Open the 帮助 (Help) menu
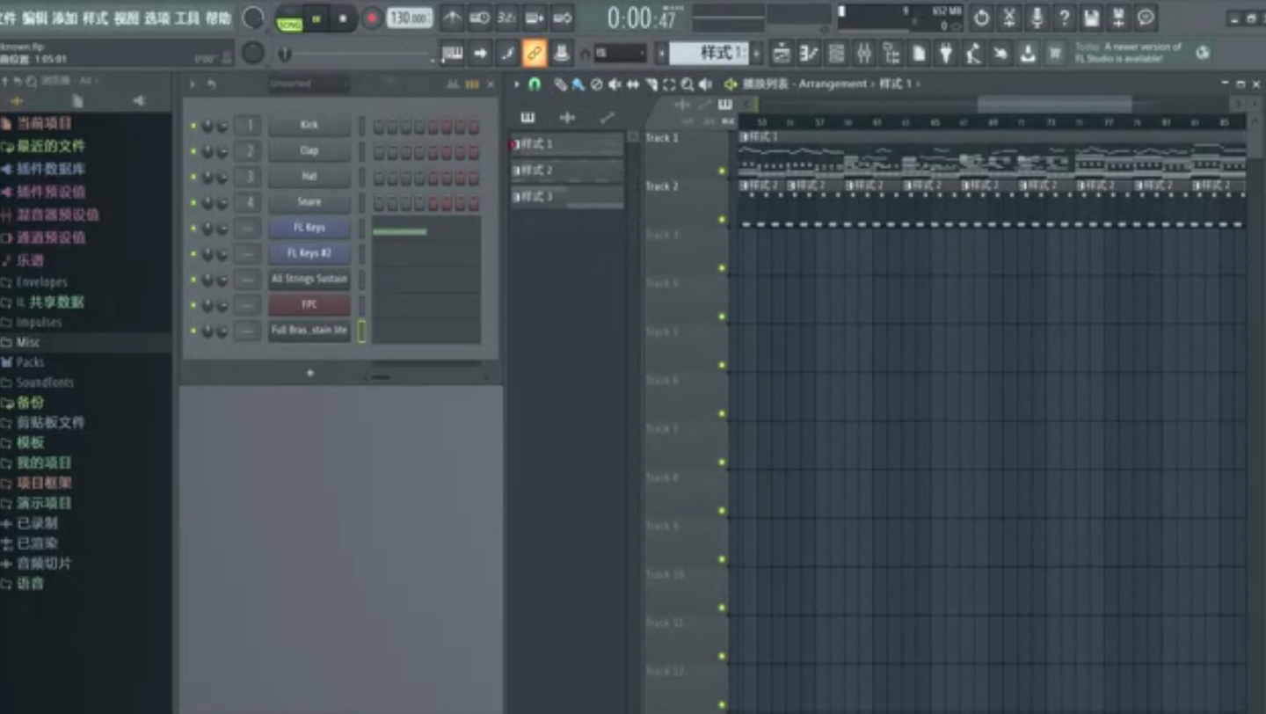This screenshot has width=1266, height=714. [x=218, y=18]
